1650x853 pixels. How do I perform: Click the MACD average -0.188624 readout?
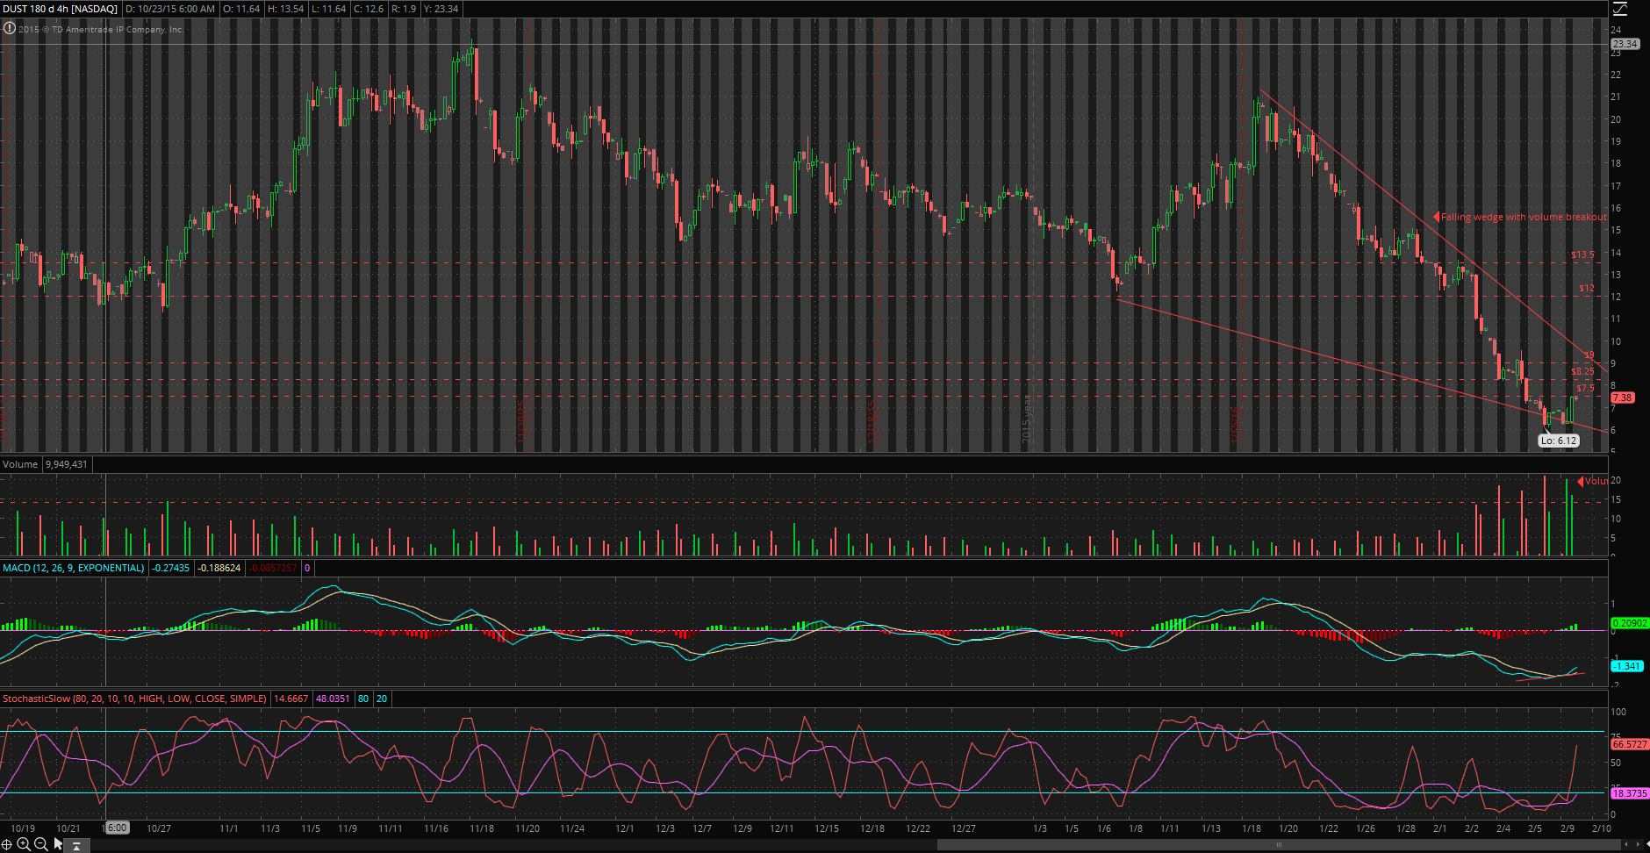pos(219,569)
